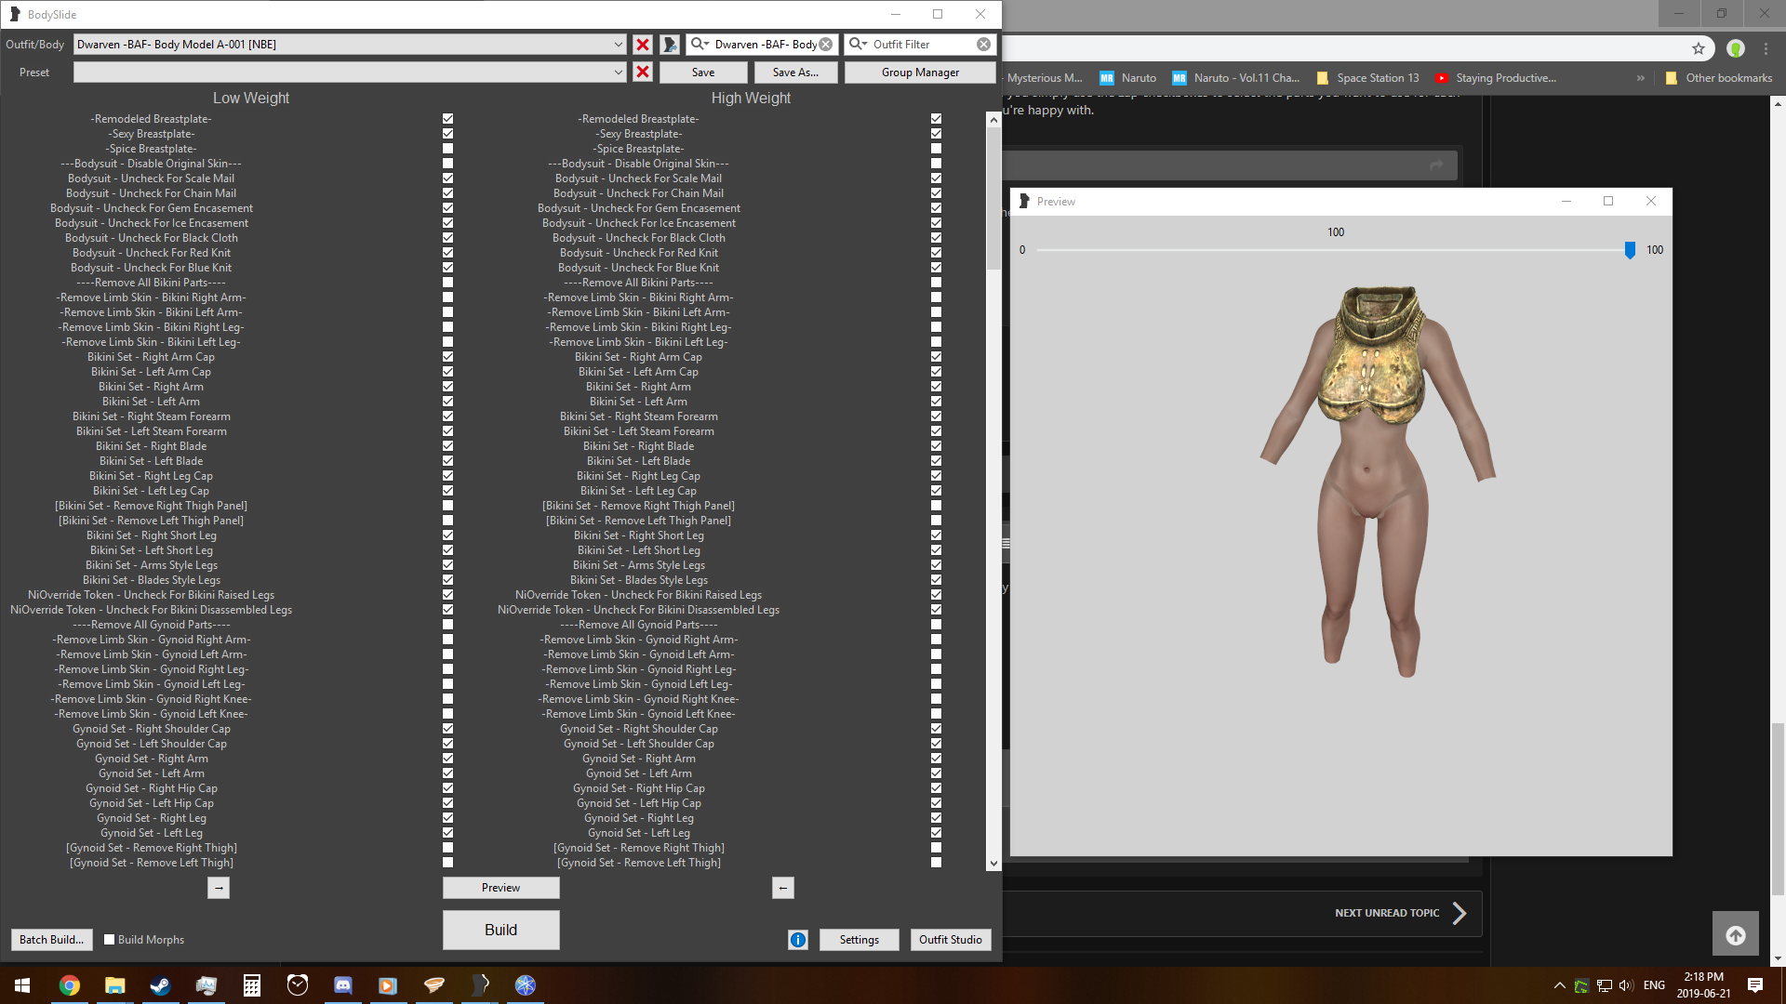Viewport: 1786px width, 1004px height.
Task: Open Batch Build dialog
Action: coord(51,940)
